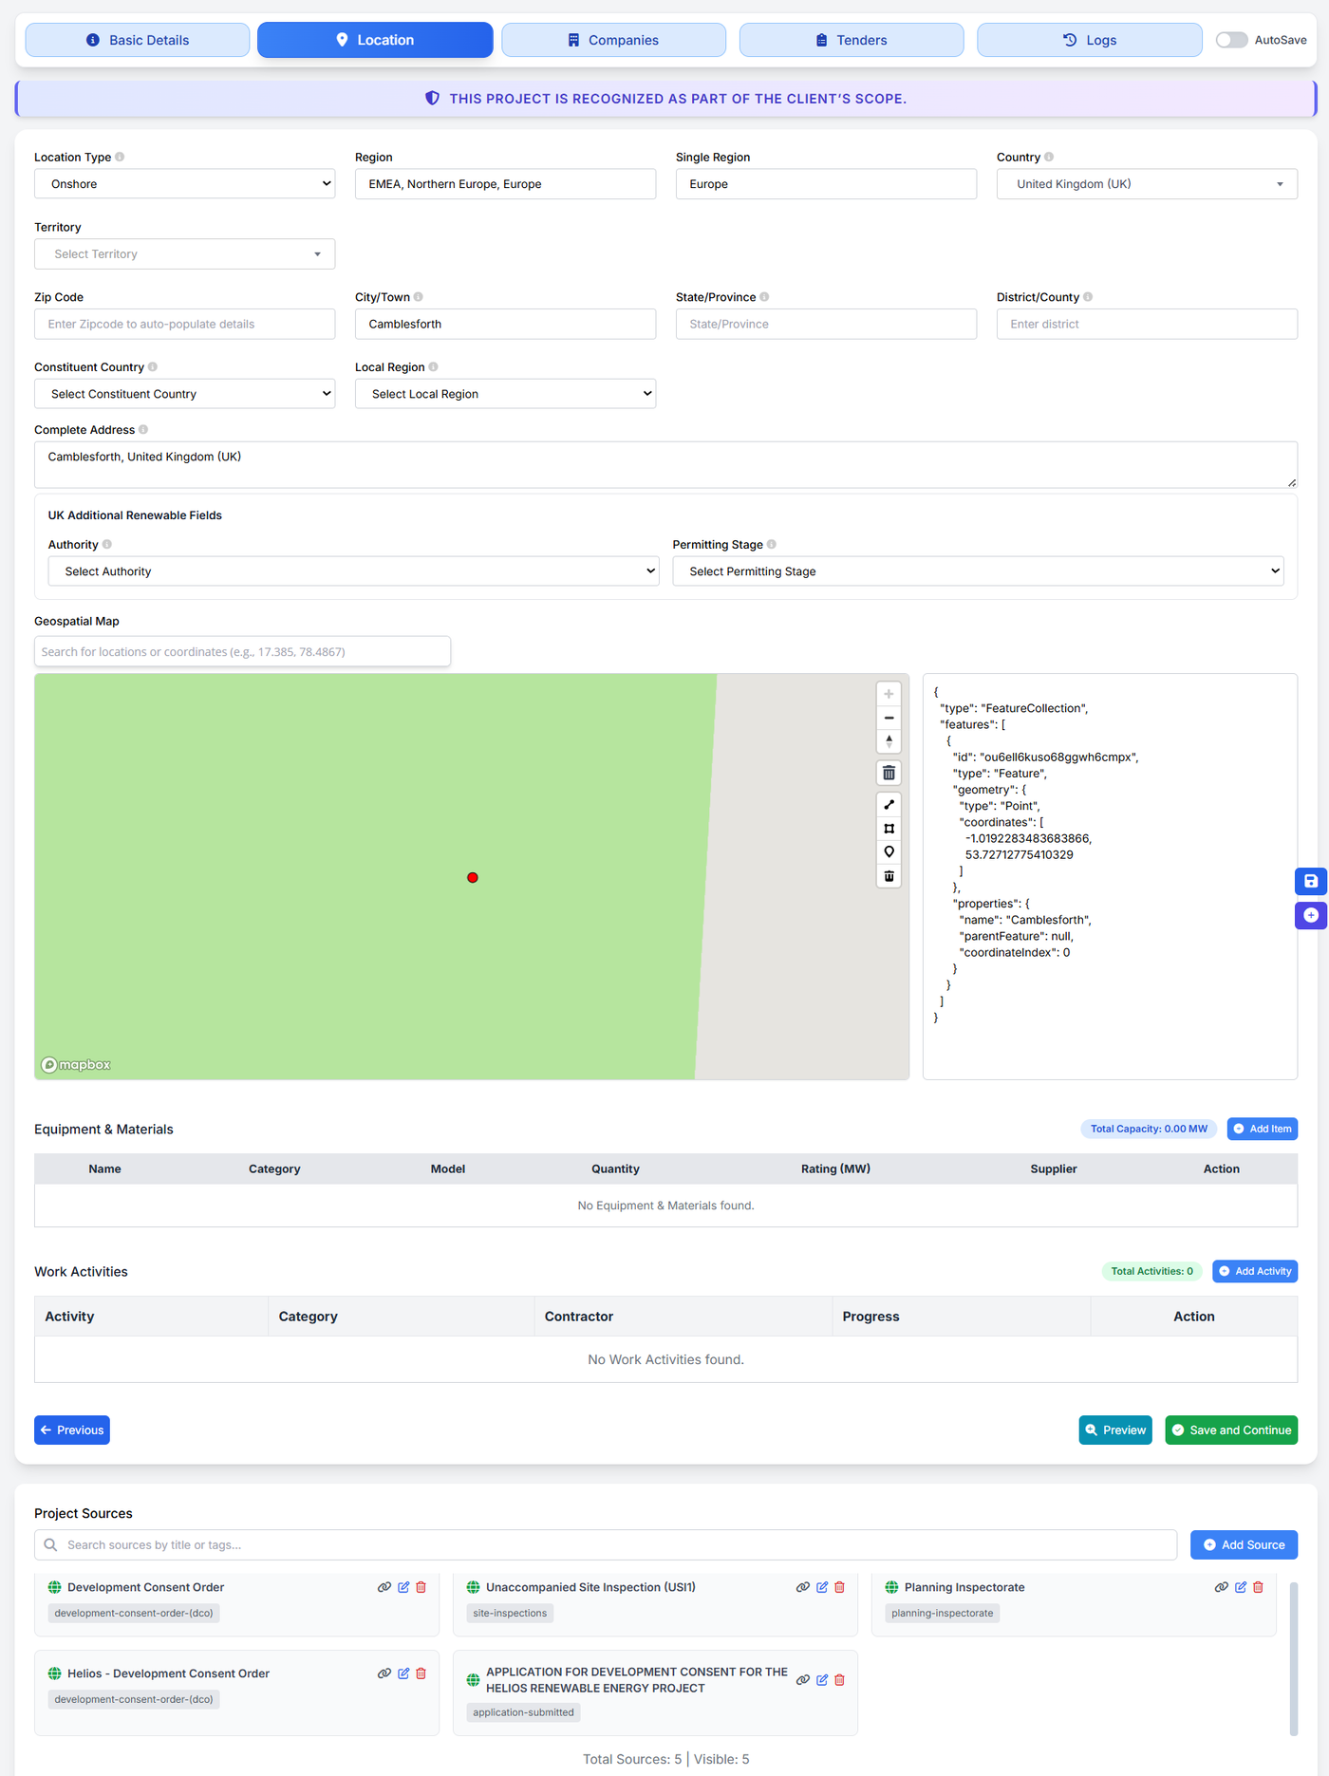Click the Add Activity button

(1255, 1271)
